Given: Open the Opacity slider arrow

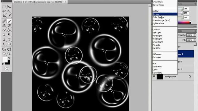Looking at the screenshot, I should pos(195,35).
